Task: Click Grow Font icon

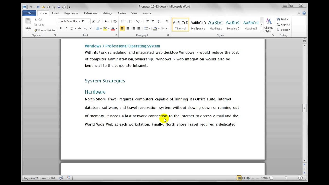Action: click(x=93, y=21)
